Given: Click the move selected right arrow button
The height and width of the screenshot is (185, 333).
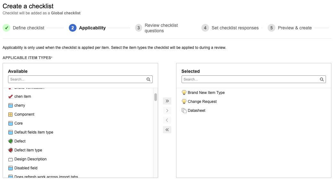Looking at the screenshot, I should click(x=167, y=111).
